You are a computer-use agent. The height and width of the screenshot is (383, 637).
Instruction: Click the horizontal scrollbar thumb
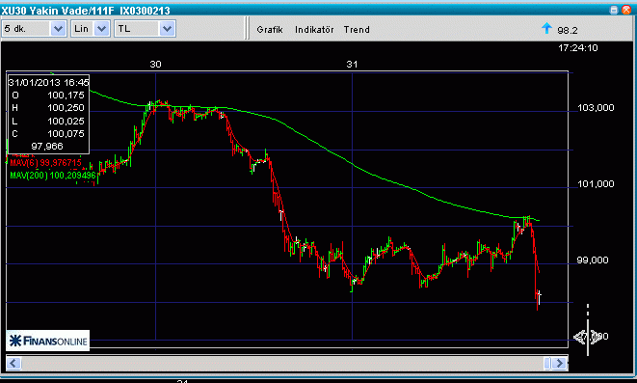(547, 363)
